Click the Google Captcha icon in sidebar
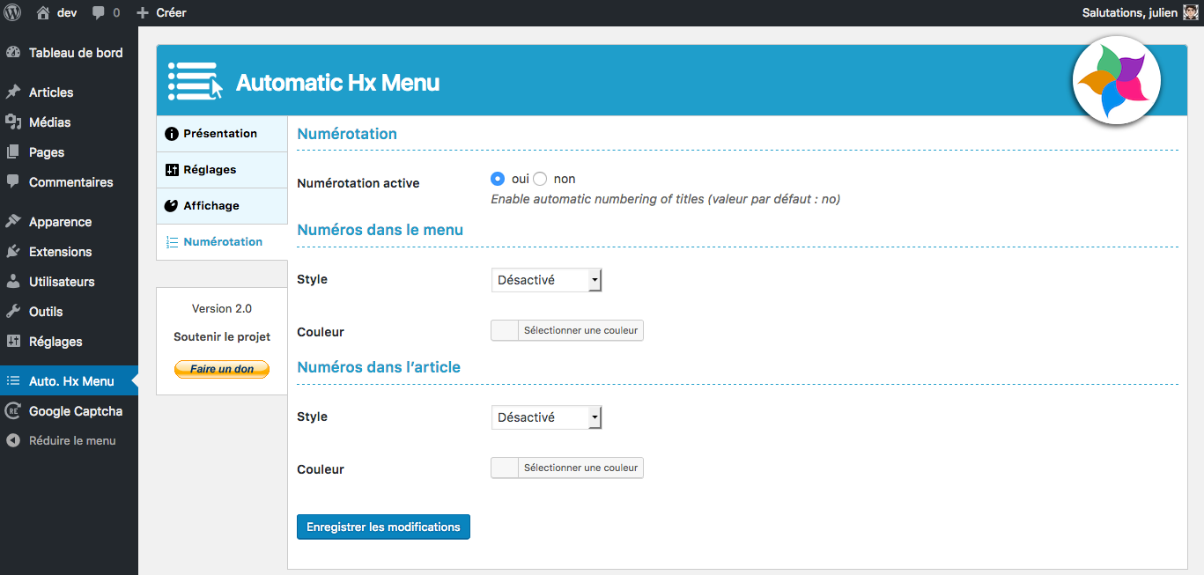This screenshot has height=575, width=1204. [x=13, y=411]
